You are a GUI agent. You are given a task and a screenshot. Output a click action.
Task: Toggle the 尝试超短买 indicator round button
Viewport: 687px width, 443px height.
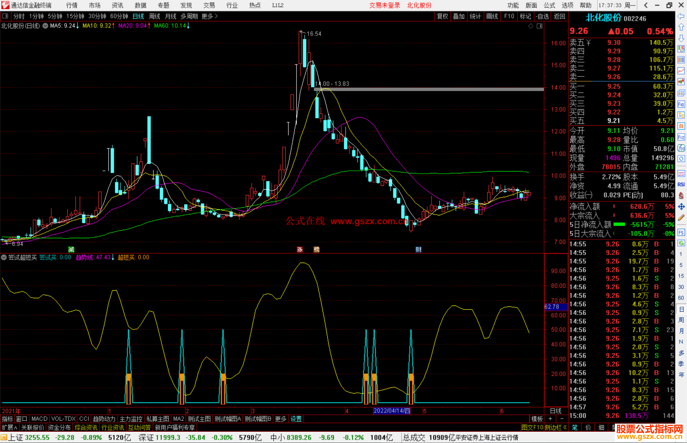(x=4, y=257)
